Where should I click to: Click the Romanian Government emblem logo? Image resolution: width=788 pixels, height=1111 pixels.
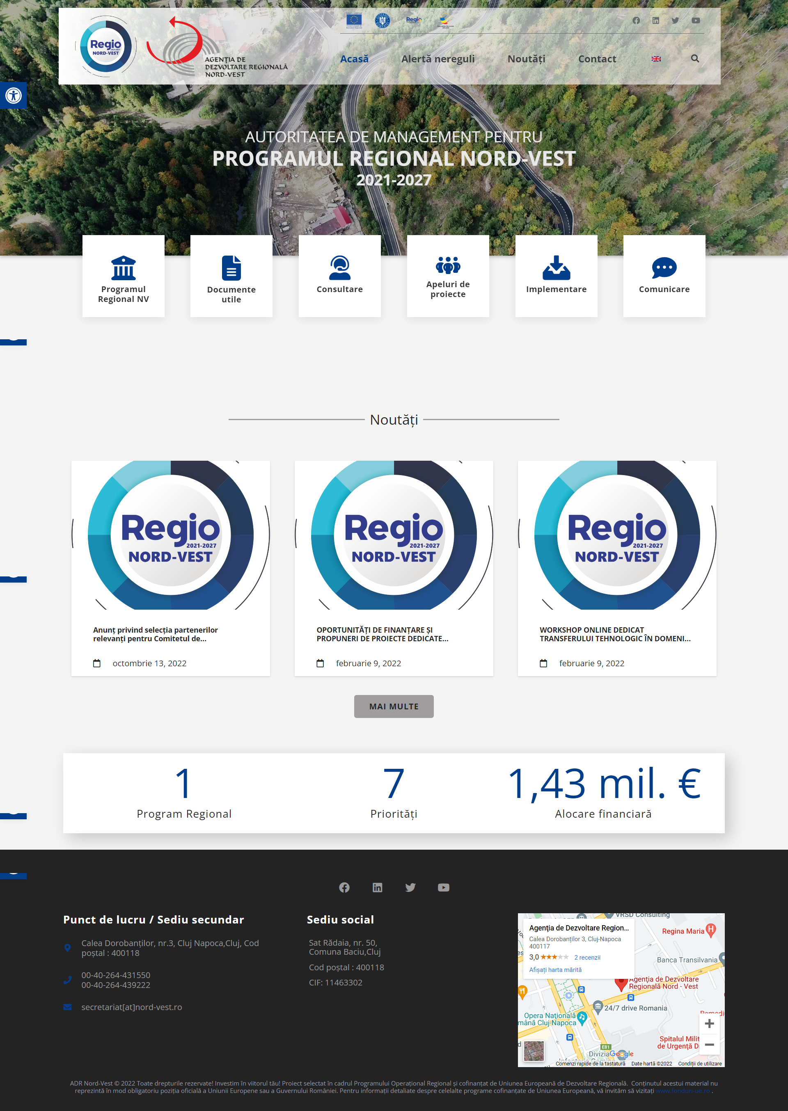[383, 21]
